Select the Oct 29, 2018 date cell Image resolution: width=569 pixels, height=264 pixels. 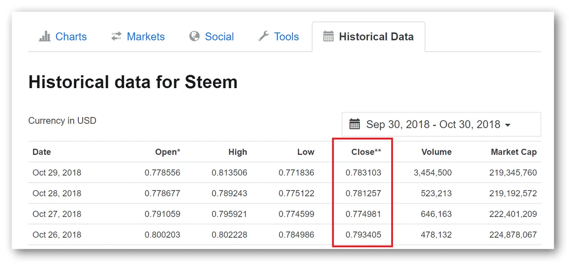click(57, 173)
